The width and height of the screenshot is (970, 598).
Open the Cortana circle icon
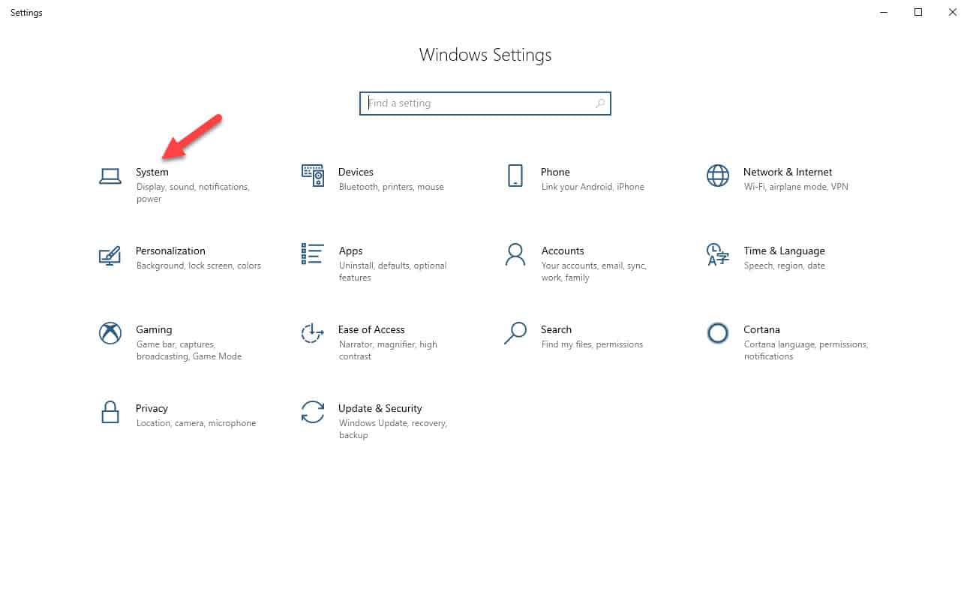[x=718, y=333]
